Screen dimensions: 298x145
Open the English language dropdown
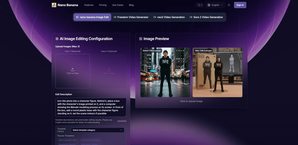click(215, 5)
